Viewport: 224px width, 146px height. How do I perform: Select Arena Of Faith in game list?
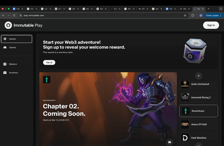tap(199, 124)
